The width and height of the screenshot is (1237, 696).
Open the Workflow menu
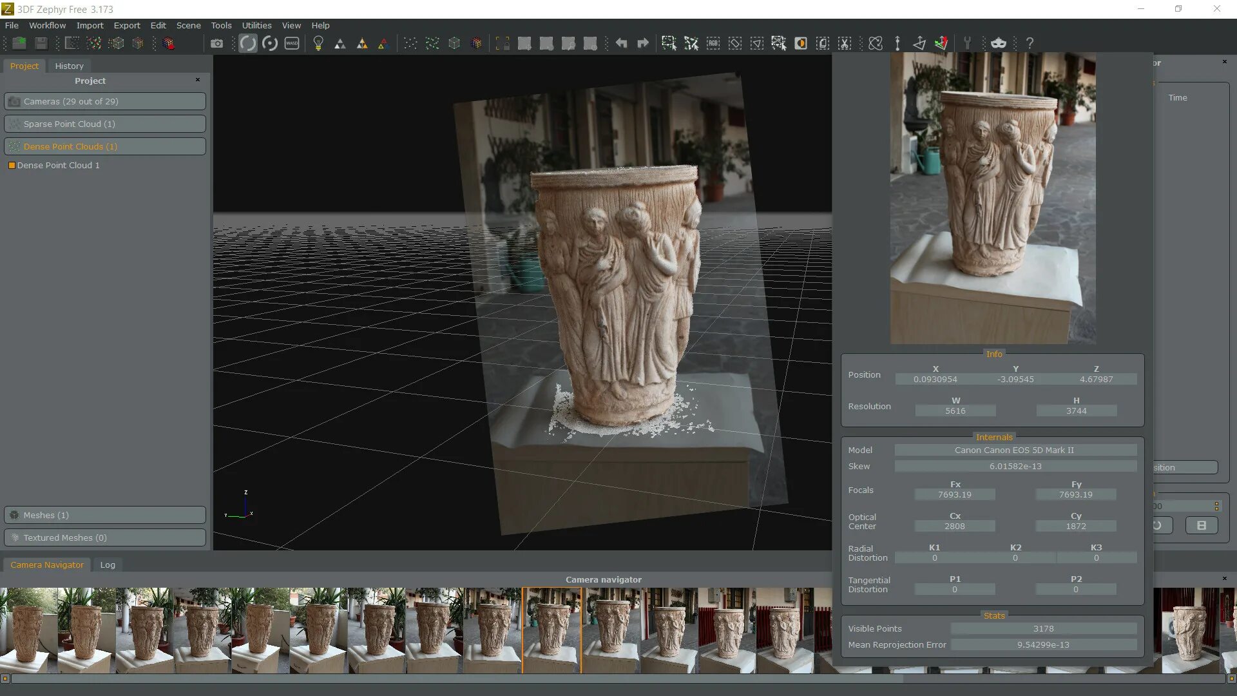click(x=47, y=24)
